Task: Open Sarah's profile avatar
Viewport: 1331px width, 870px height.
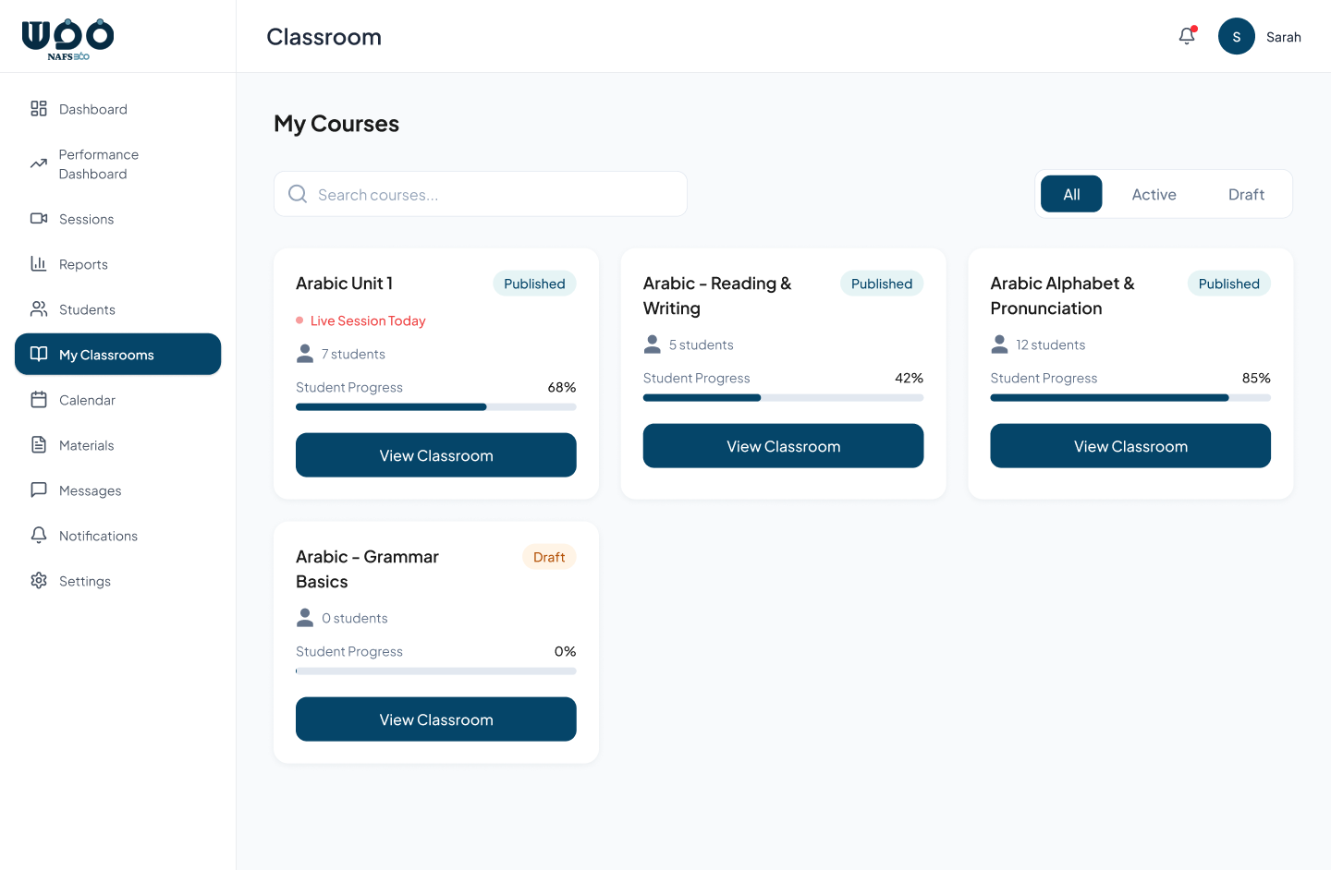Action: click(1236, 36)
